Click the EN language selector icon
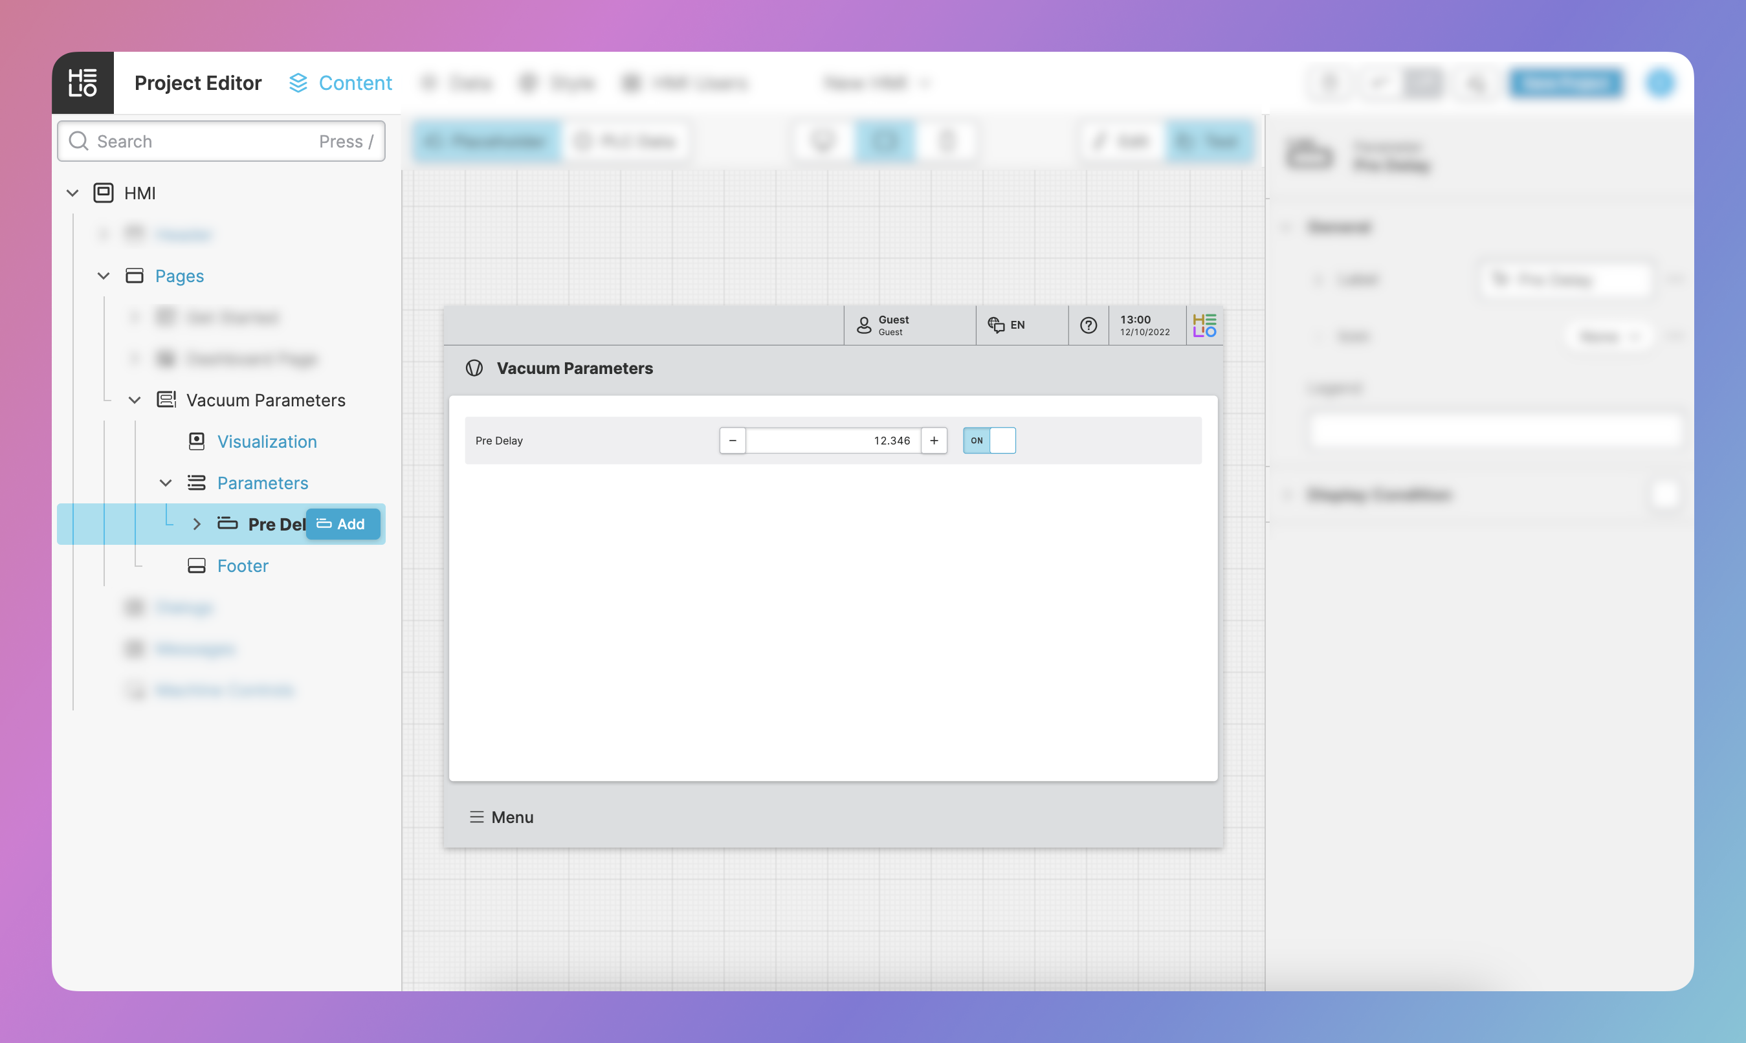The image size is (1746, 1043). tap(995, 325)
